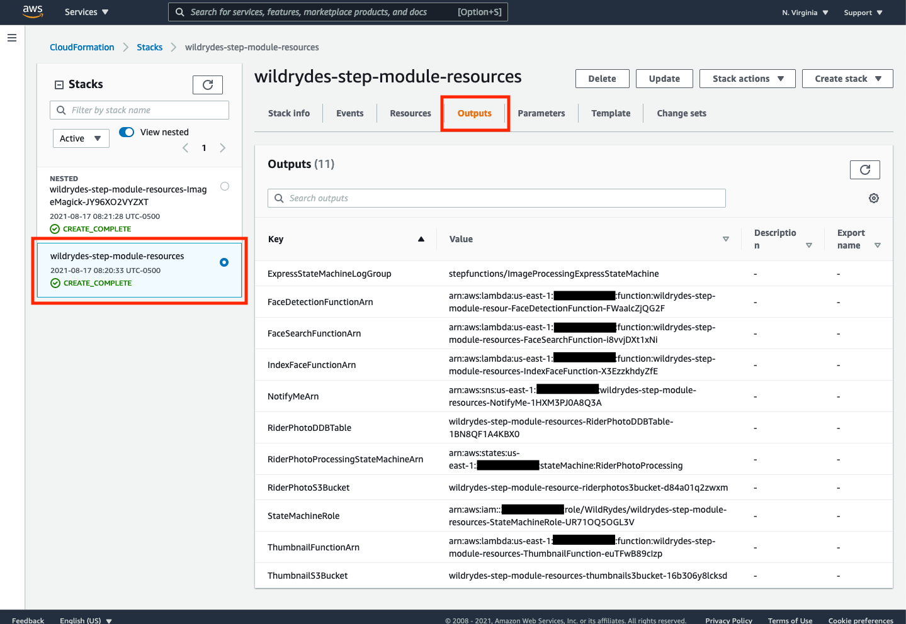Click the Update stack button
Viewport: 906px width, 624px height.
[x=664, y=79]
